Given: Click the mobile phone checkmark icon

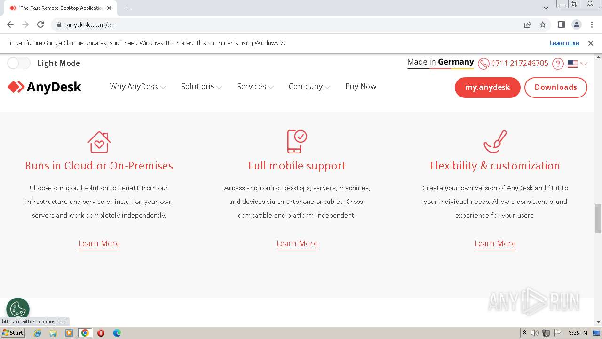Looking at the screenshot, I should 297,142.
